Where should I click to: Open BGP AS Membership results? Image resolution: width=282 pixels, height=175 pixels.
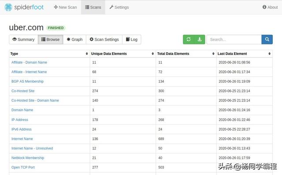tap(27, 81)
